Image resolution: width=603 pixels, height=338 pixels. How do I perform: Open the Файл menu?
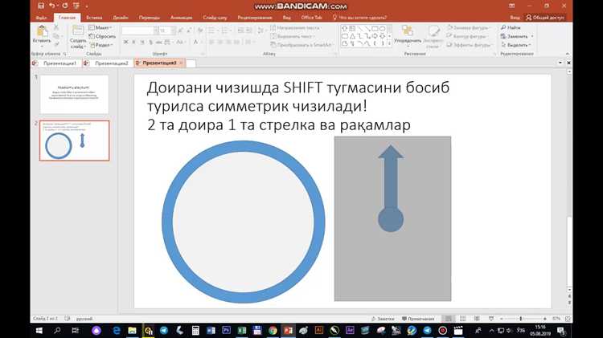41,18
